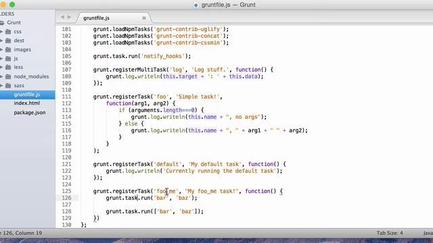Open index.html in the sidebar
The image size is (433, 243).
coord(27,103)
